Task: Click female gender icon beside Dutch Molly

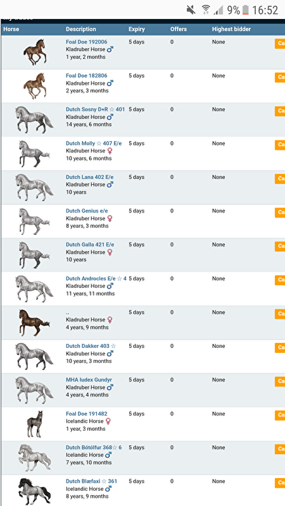Action: (x=110, y=151)
